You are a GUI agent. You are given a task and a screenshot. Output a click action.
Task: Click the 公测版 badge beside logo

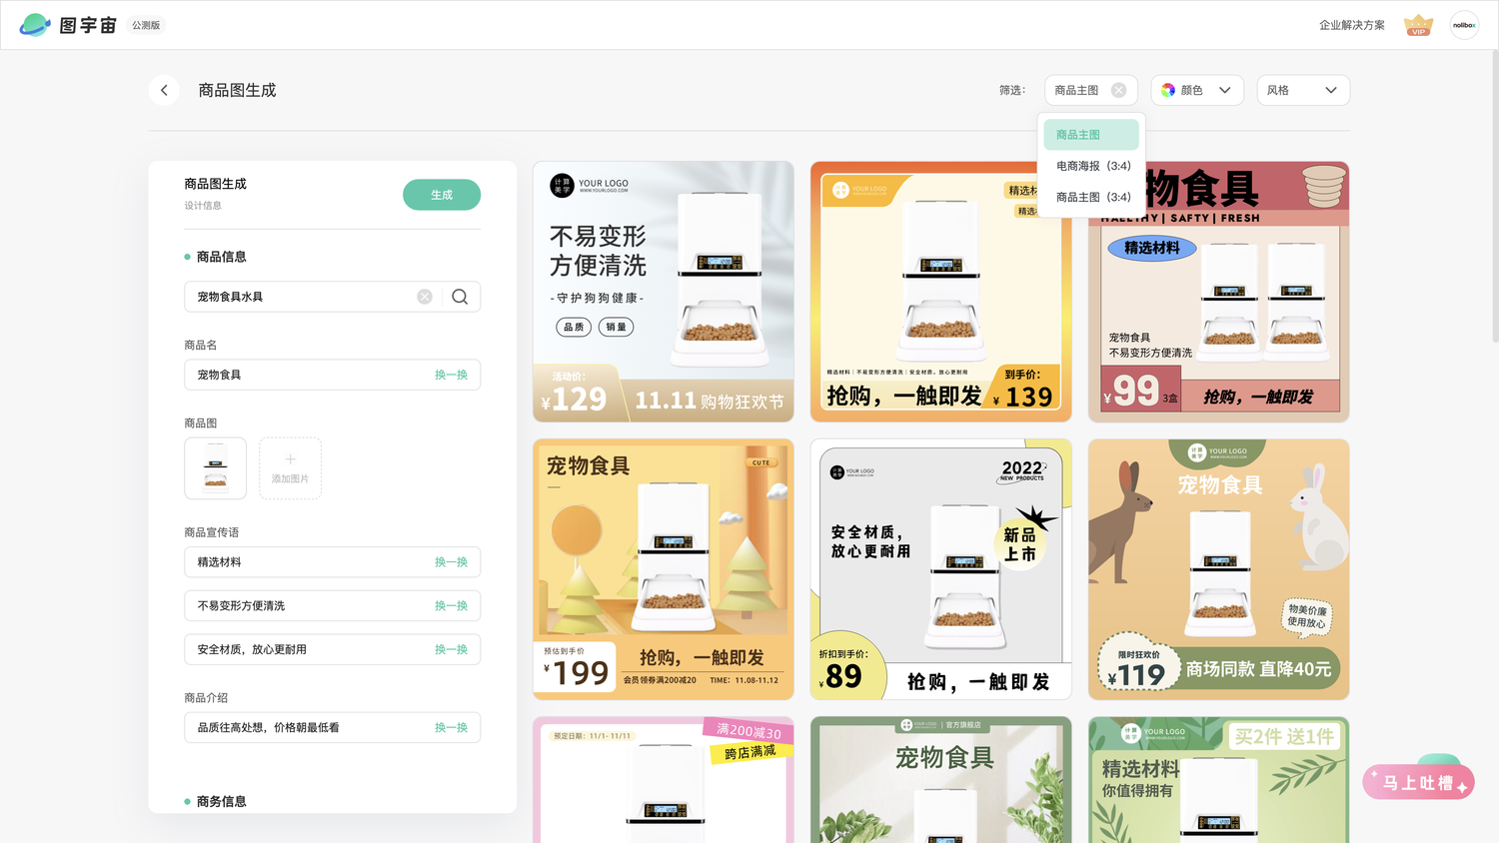[x=146, y=25]
